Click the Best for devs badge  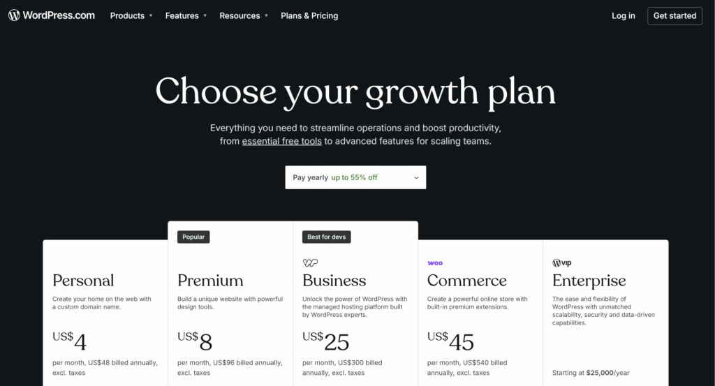[x=327, y=237]
